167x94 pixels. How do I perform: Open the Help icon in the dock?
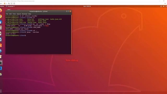coord(1,51)
